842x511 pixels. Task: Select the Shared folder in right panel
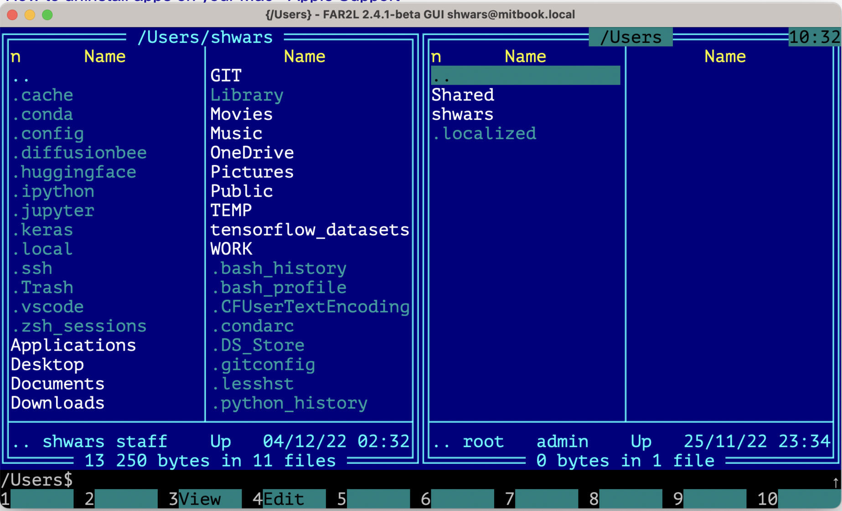click(x=463, y=95)
